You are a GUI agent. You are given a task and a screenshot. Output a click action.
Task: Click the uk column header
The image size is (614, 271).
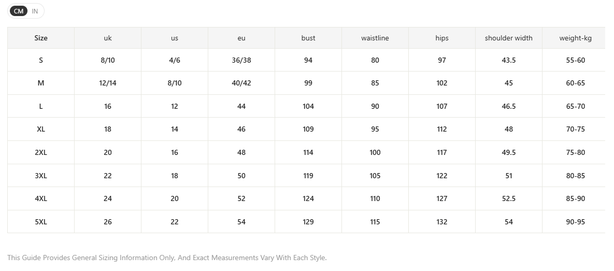[x=108, y=38]
